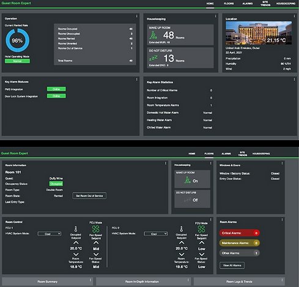The image size is (299, 287).
Task: Expand the Room In-Depth Information section
Action: 143,281
